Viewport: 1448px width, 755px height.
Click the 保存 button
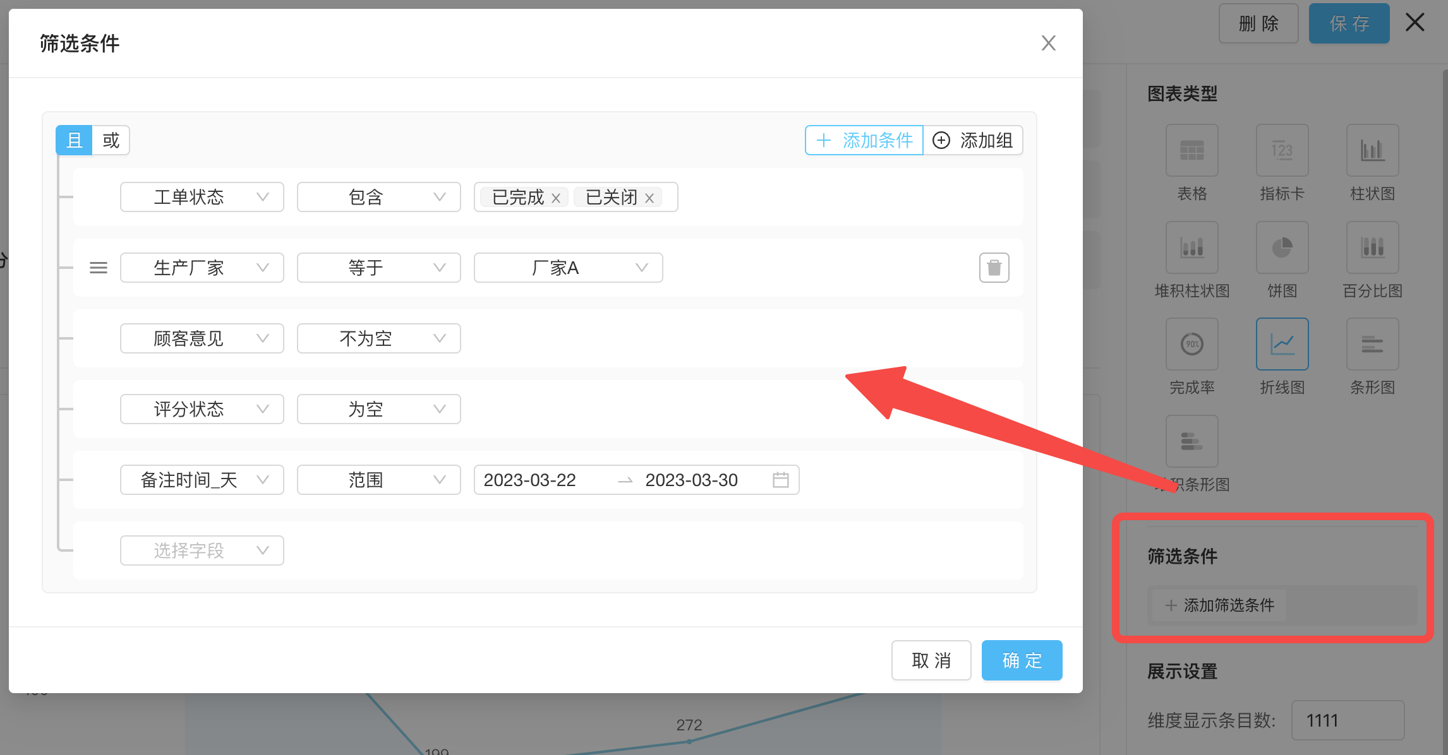coord(1349,23)
